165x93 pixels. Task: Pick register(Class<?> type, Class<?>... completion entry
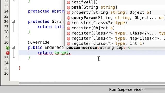tap(115, 33)
